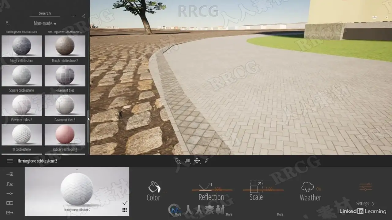Image resolution: width=392 pixels, height=220 pixels.
Task: Open the import arrow-into-box sidebar mode
Action: pyautogui.click(x=10, y=174)
